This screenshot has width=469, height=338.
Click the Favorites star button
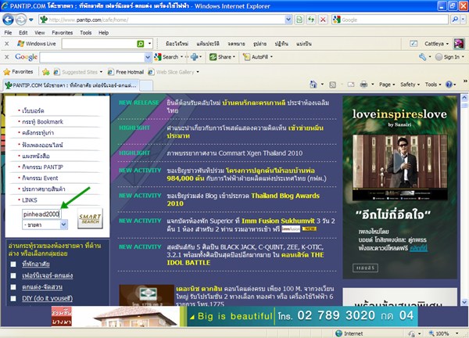(x=18, y=72)
